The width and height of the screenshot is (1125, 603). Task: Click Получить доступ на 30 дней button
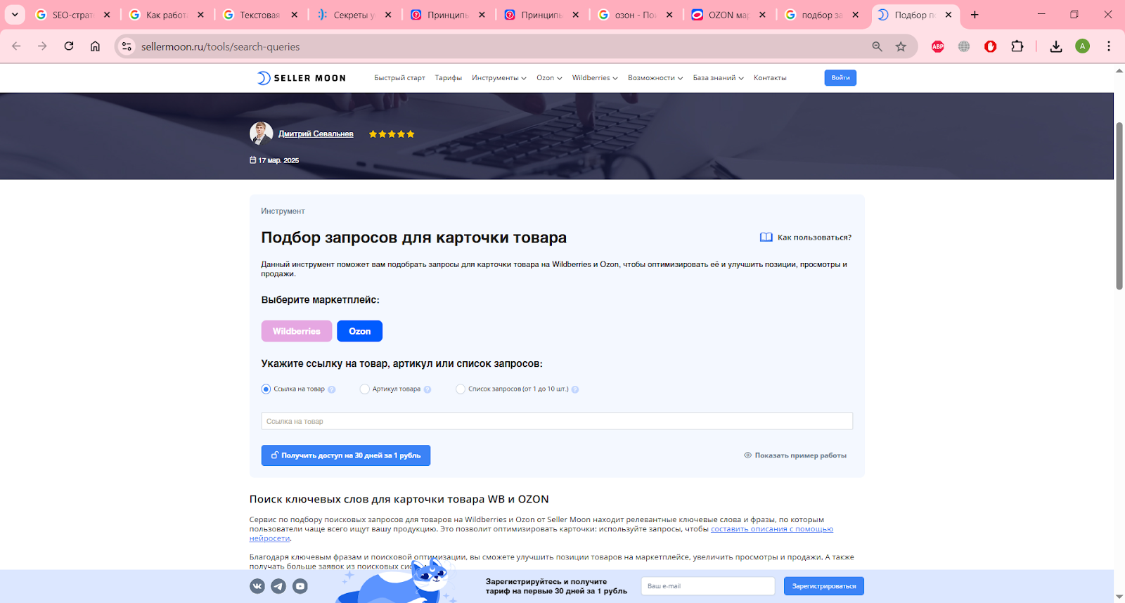346,455
